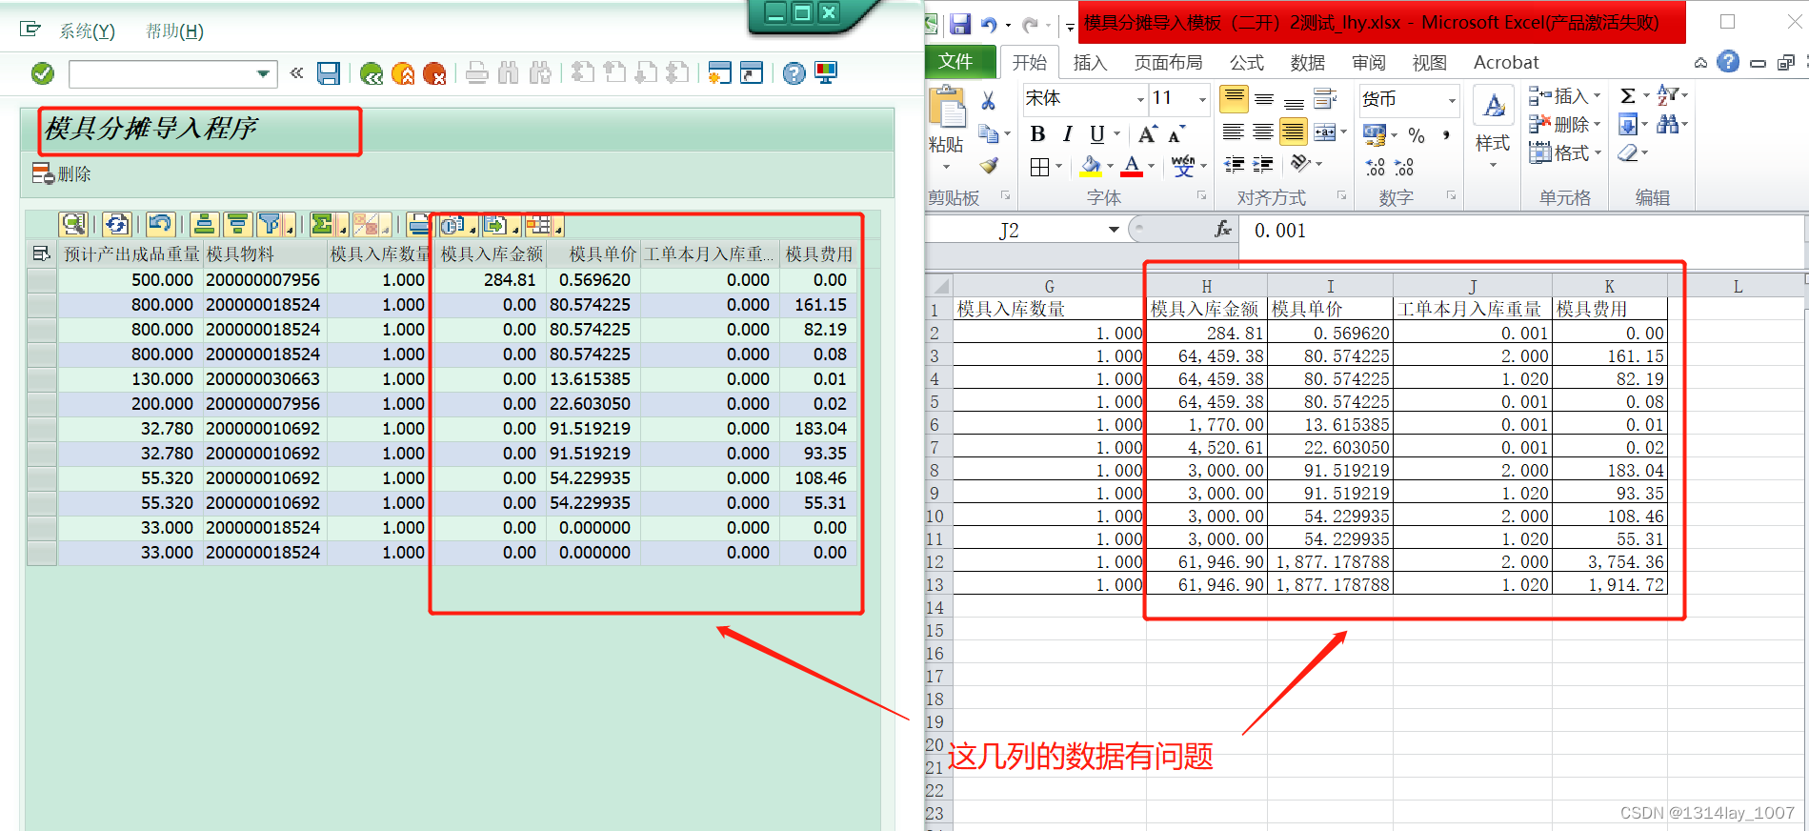This screenshot has width=1809, height=831.
Task: Toggle Center alignment in Excel
Action: click(1264, 132)
